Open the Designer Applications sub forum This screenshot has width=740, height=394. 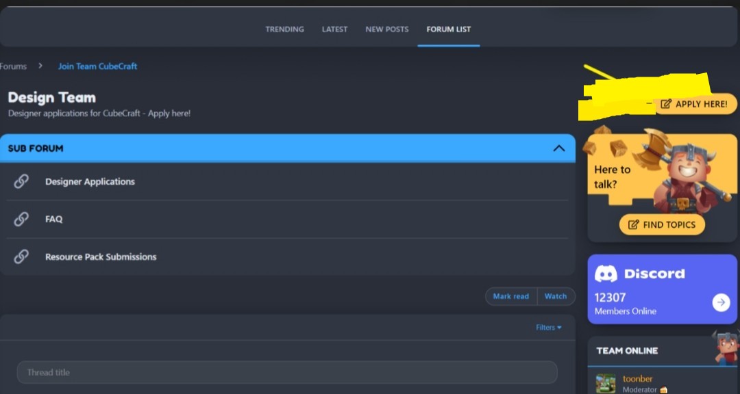[90, 181]
